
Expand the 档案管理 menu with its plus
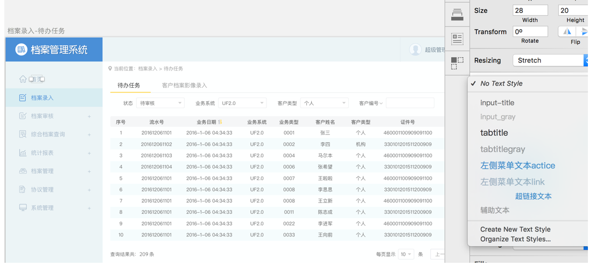coord(89,171)
